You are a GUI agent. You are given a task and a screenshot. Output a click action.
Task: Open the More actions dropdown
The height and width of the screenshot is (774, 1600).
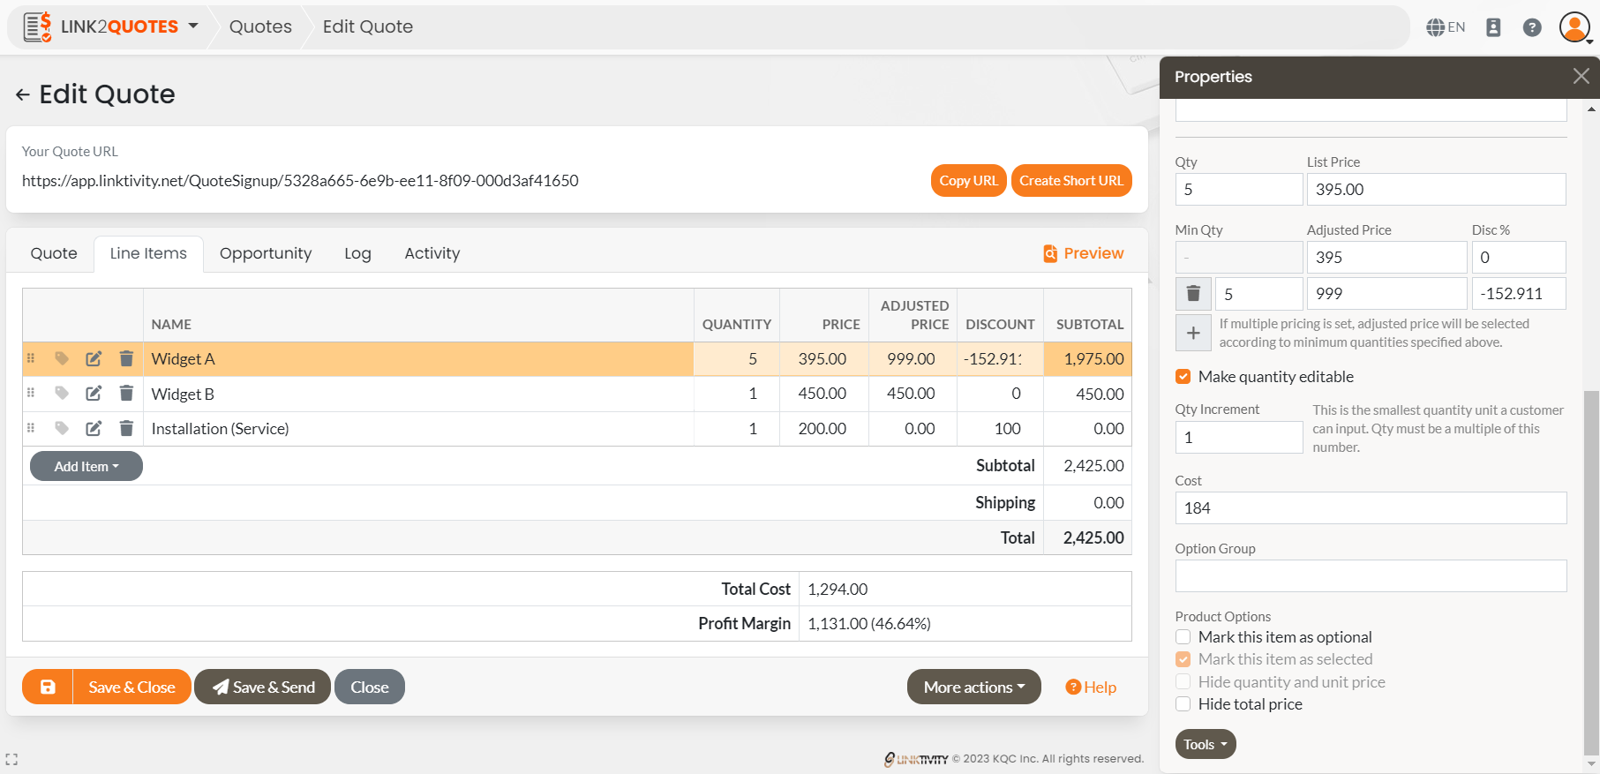(x=974, y=687)
